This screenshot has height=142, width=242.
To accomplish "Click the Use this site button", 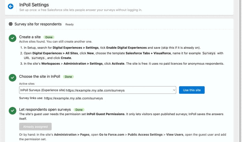I will 192,90.
